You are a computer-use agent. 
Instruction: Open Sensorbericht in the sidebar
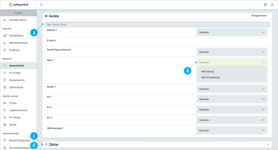coord(17,65)
